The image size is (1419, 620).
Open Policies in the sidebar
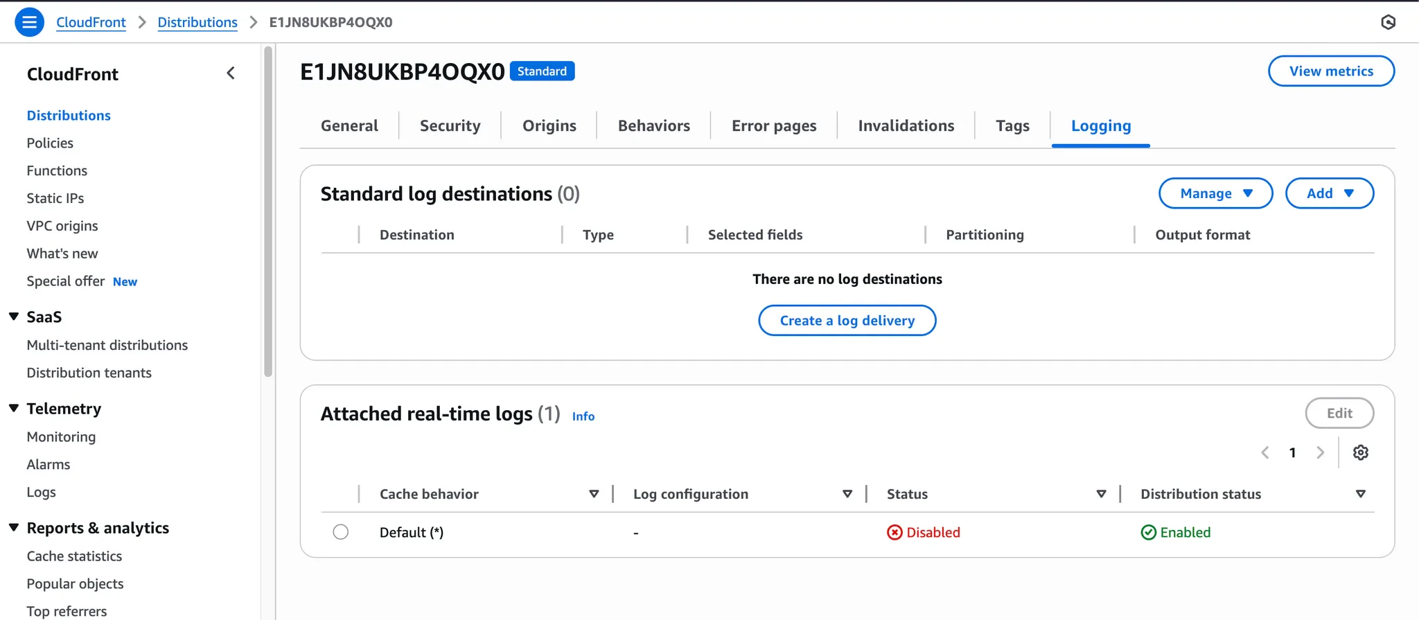(x=50, y=143)
